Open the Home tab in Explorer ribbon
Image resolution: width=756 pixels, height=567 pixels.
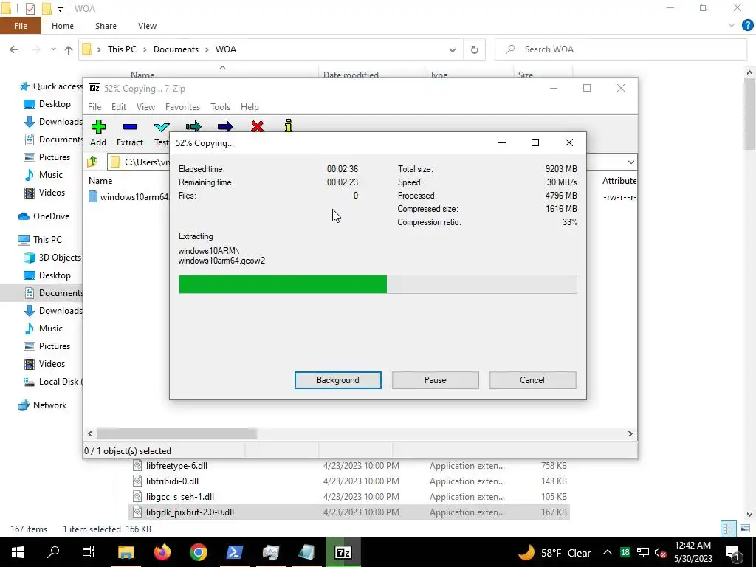63,26
